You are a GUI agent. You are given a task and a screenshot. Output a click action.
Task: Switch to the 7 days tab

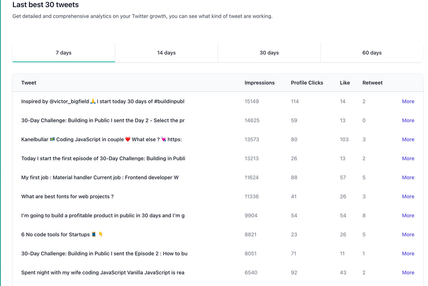coord(64,53)
